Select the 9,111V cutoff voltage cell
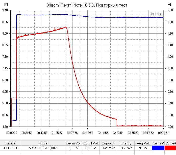This screenshot has height=155, width=176. pos(91,148)
